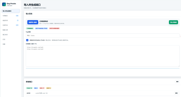Screen dimensions: 181x97
Task: Select the blue 候选 0 filter chip
Action: point(36,88)
